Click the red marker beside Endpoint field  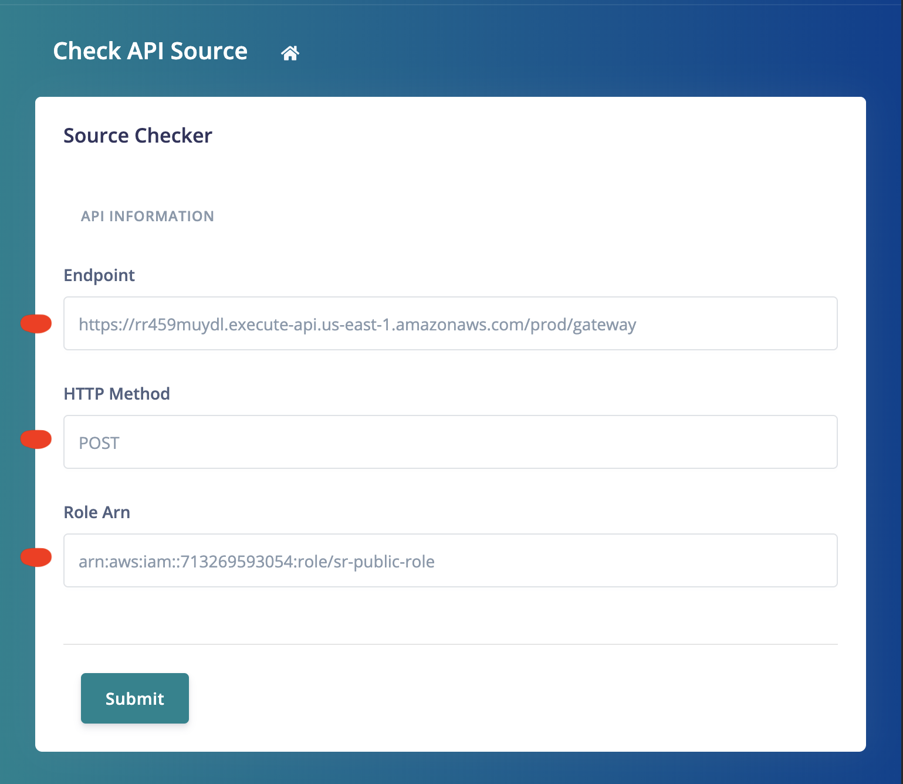pyautogui.click(x=36, y=323)
